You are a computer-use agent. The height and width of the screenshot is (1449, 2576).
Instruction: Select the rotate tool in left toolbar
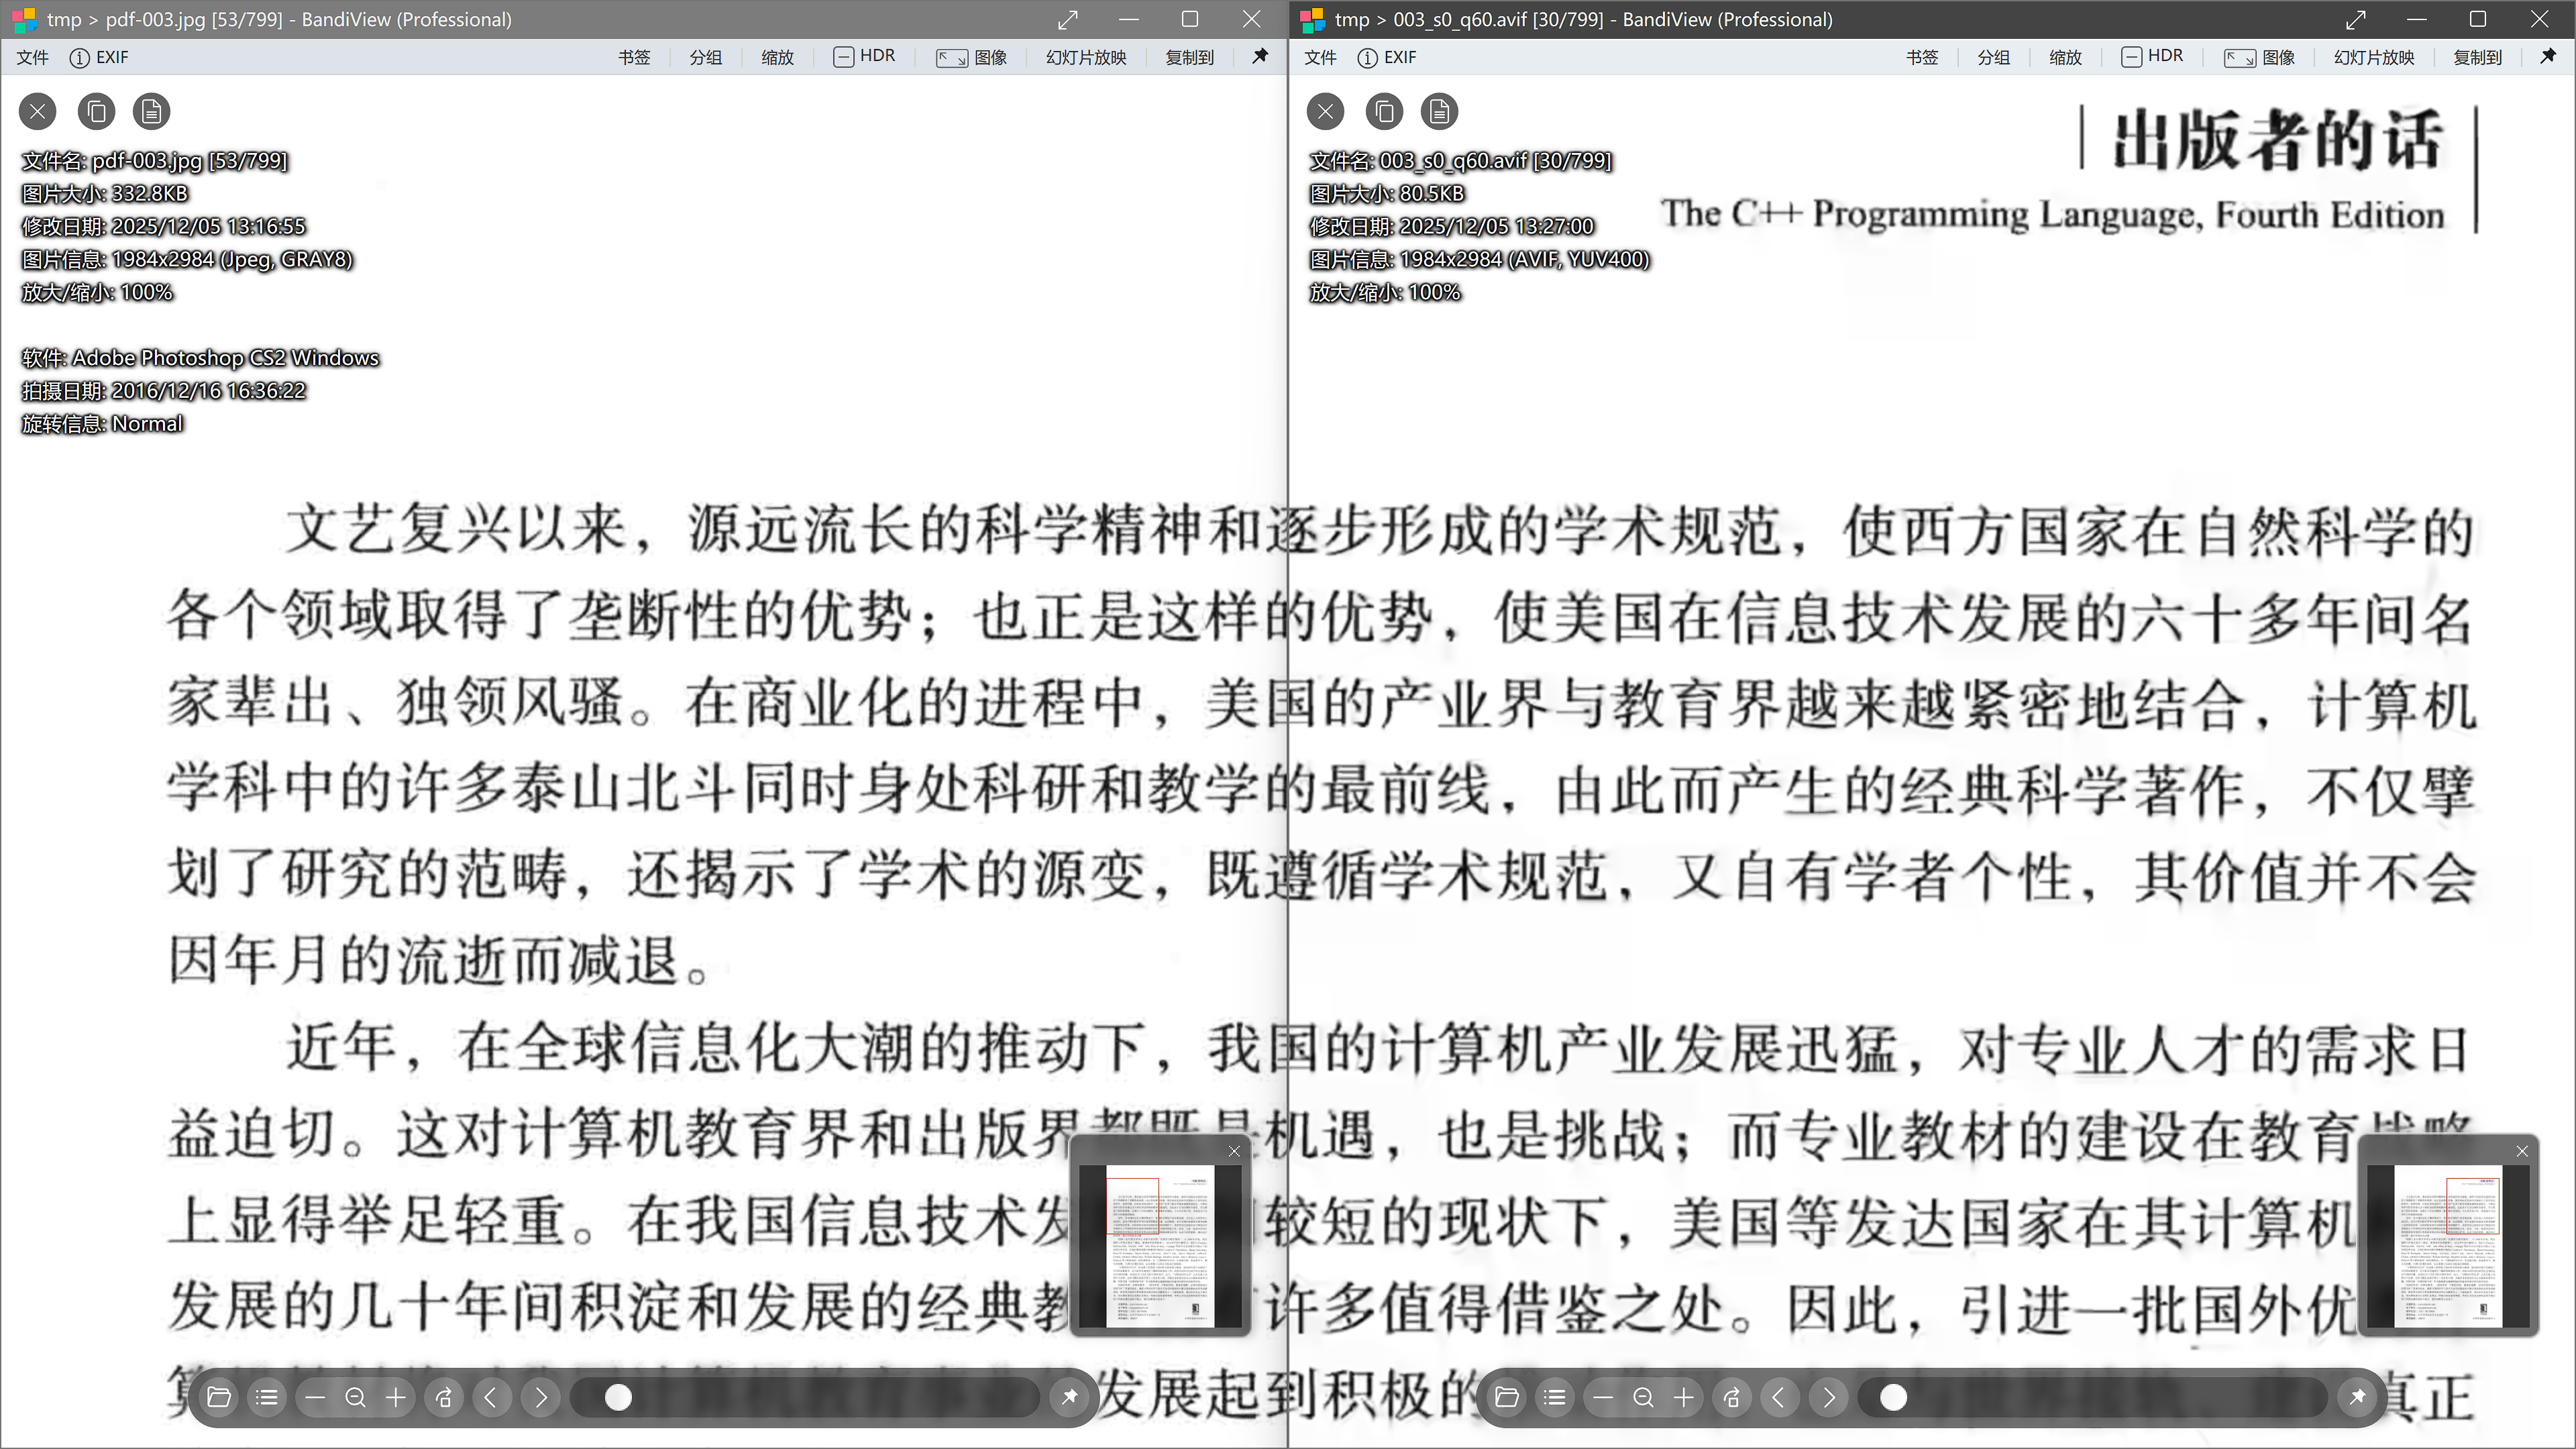(444, 1397)
